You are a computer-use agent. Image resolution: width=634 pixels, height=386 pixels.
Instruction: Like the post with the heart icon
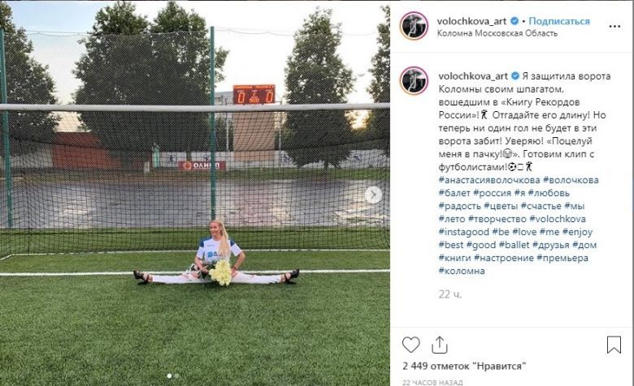coord(410,345)
